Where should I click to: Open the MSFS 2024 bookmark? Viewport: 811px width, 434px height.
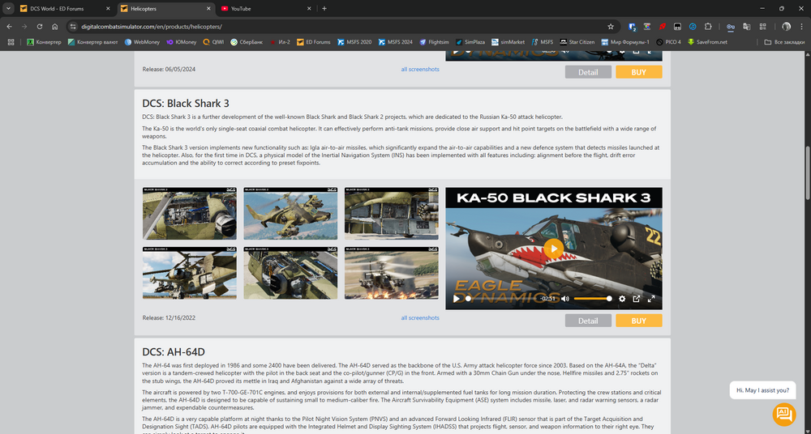click(396, 42)
